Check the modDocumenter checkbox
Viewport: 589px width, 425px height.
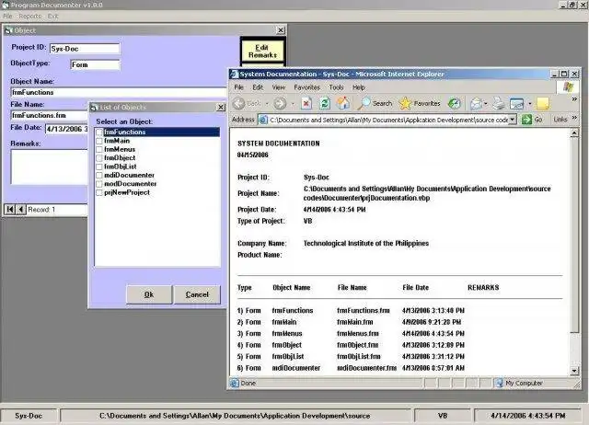coord(99,184)
